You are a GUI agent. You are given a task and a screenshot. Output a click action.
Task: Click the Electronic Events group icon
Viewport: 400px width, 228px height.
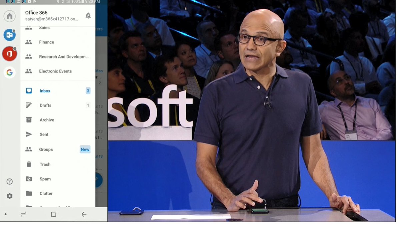point(29,71)
